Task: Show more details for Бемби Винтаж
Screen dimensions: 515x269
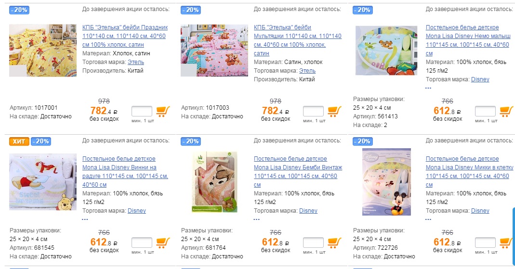Action: pyautogui.click(x=257, y=219)
